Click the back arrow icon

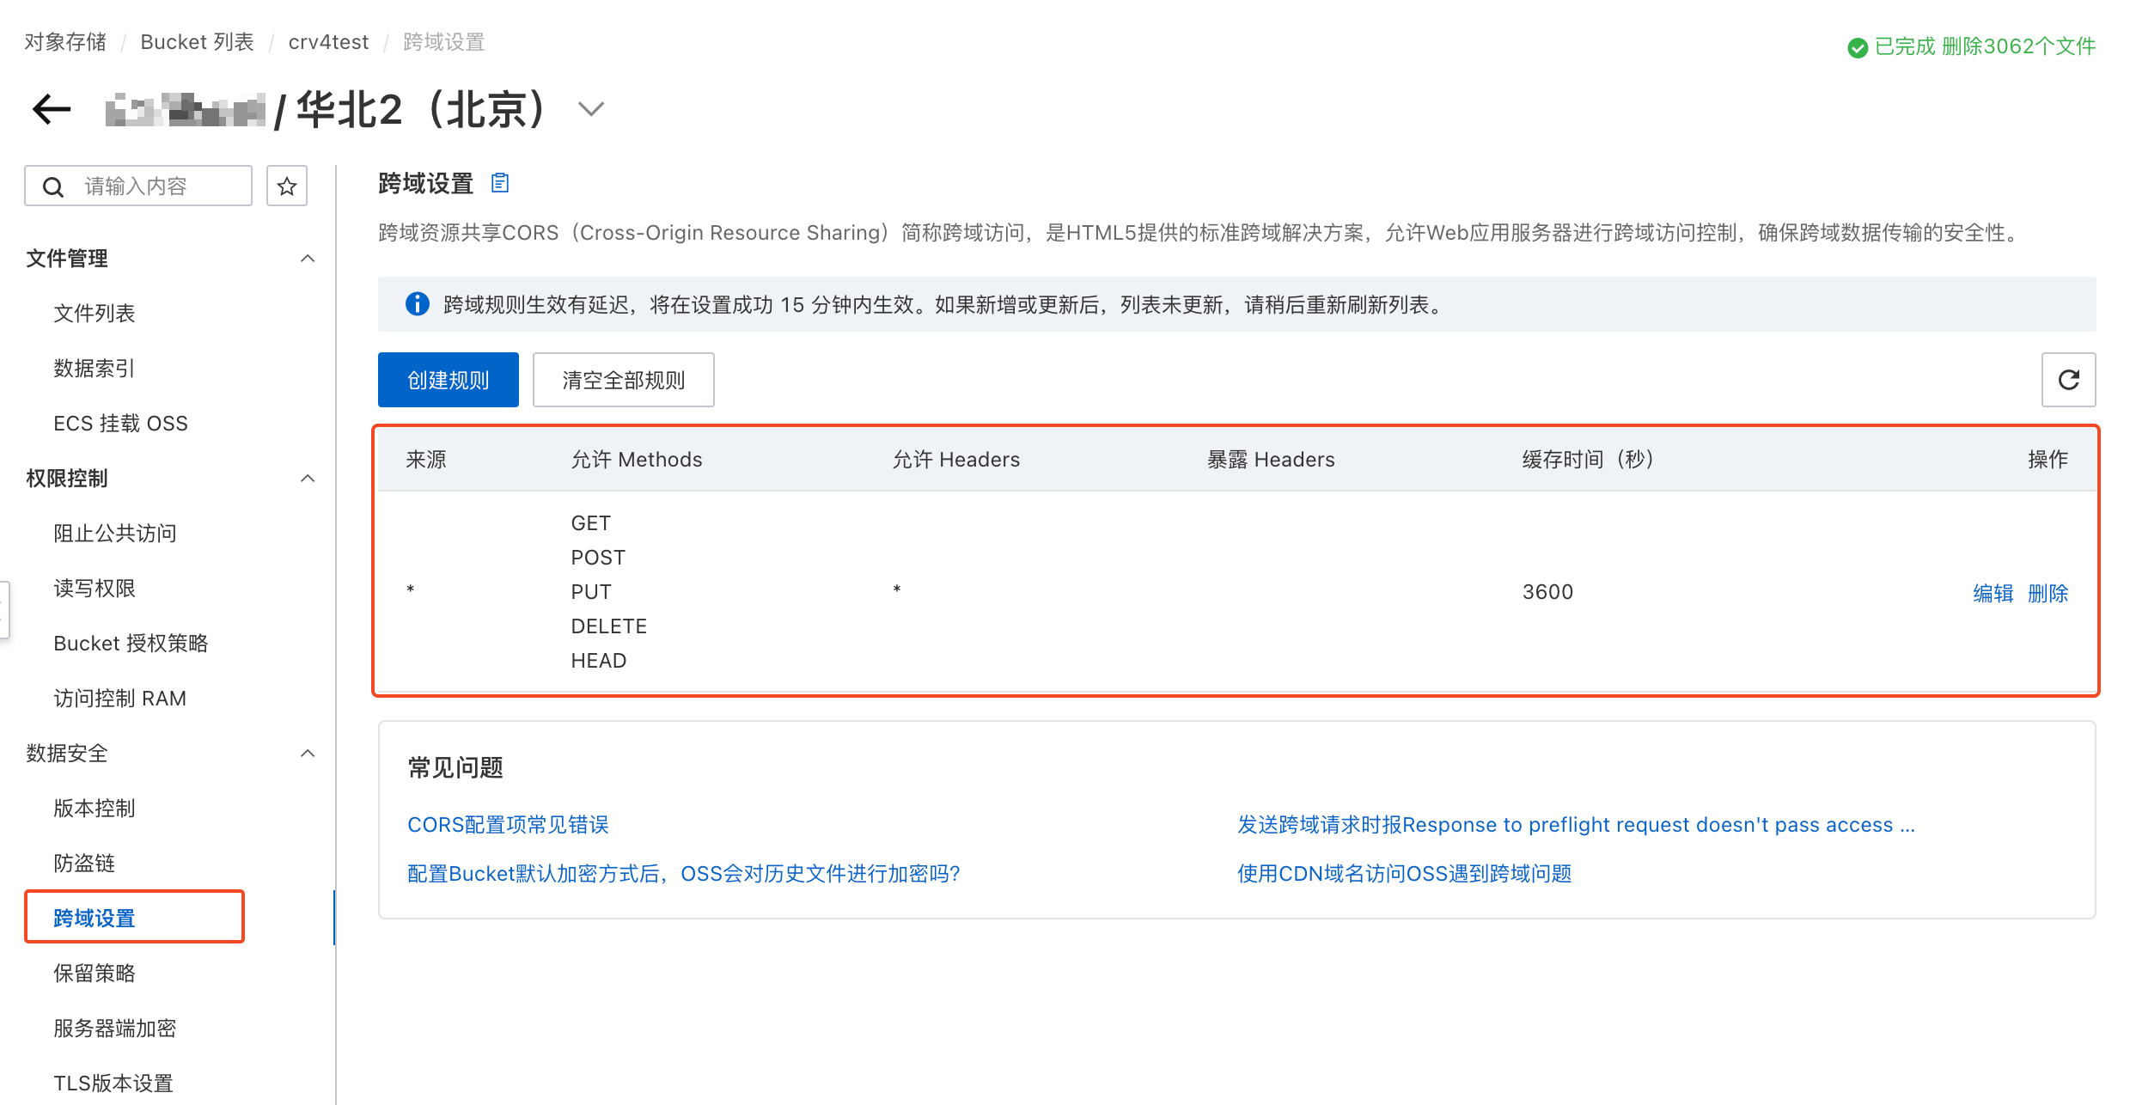coord(51,109)
